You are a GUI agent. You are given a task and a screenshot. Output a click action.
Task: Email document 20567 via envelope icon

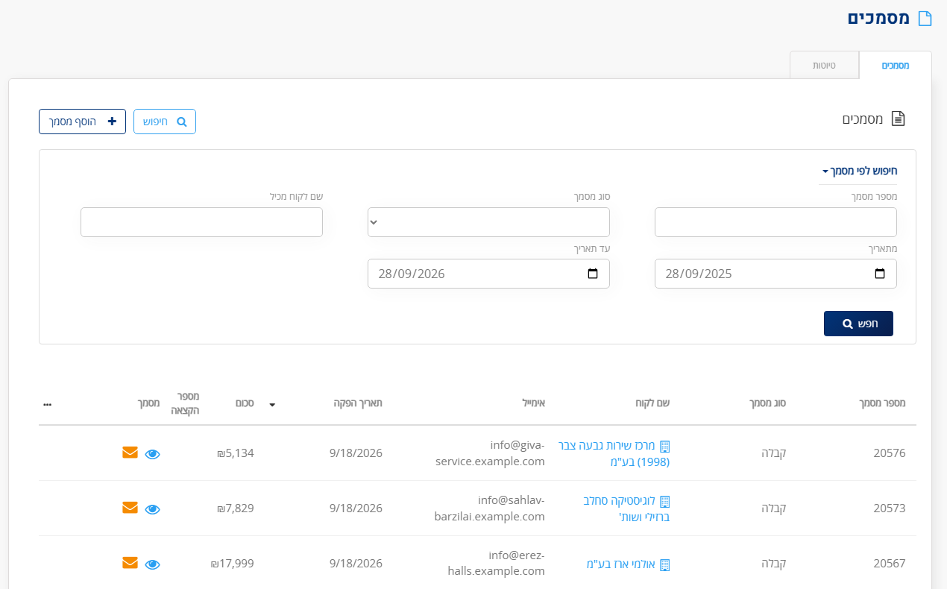tap(130, 563)
